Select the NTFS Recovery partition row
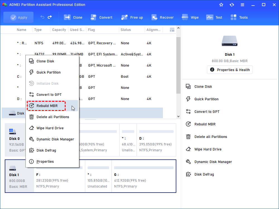 tap(82, 43)
